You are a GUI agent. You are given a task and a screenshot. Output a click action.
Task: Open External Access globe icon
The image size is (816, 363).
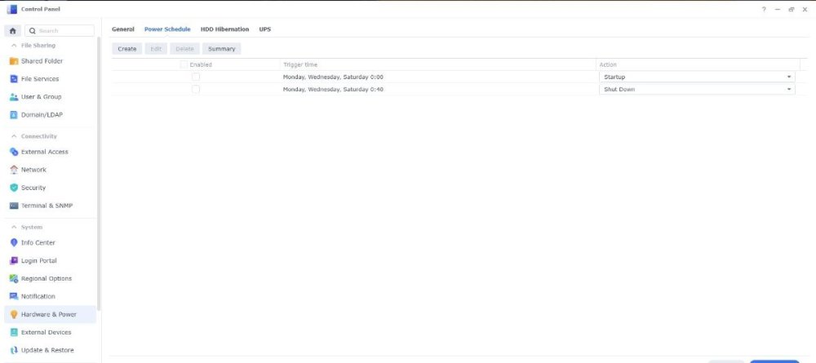(x=14, y=152)
